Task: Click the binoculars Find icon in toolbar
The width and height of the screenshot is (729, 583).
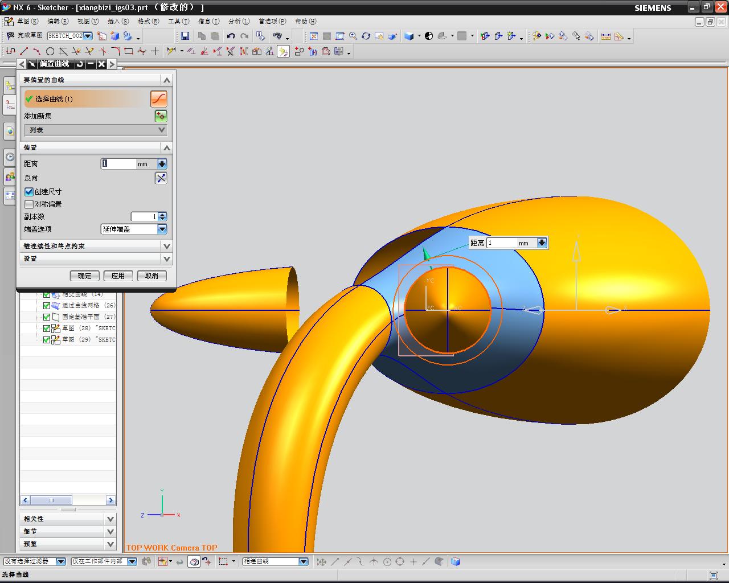Action: 277,36
